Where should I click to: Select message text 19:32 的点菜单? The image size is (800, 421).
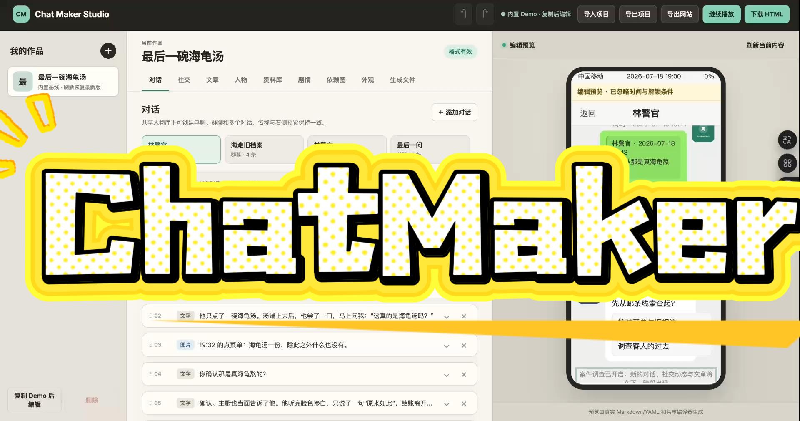click(273, 345)
